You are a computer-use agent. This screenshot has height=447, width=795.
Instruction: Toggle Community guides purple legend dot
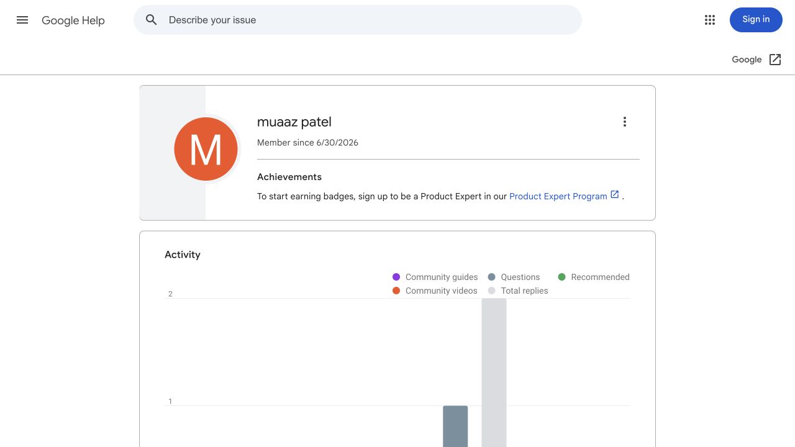[396, 277]
